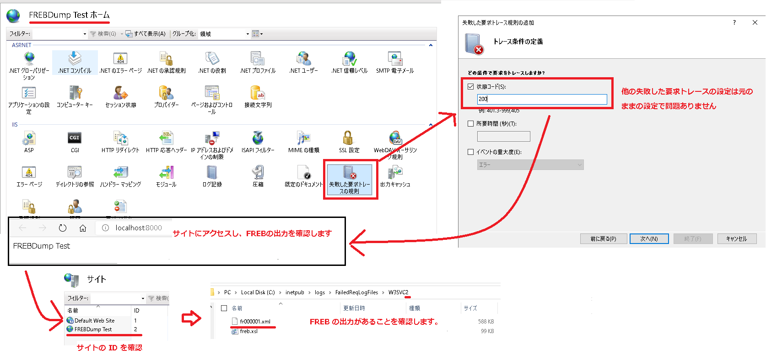Collapse the ASP.NET section

pyautogui.click(x=431, y=45)
